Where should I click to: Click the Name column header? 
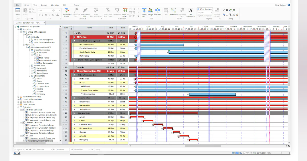click(89, 28)
